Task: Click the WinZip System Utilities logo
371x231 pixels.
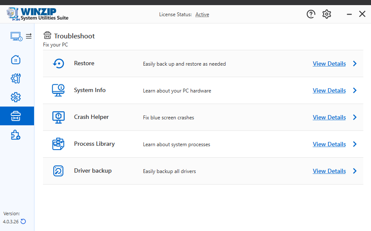Action: point(37,14)
